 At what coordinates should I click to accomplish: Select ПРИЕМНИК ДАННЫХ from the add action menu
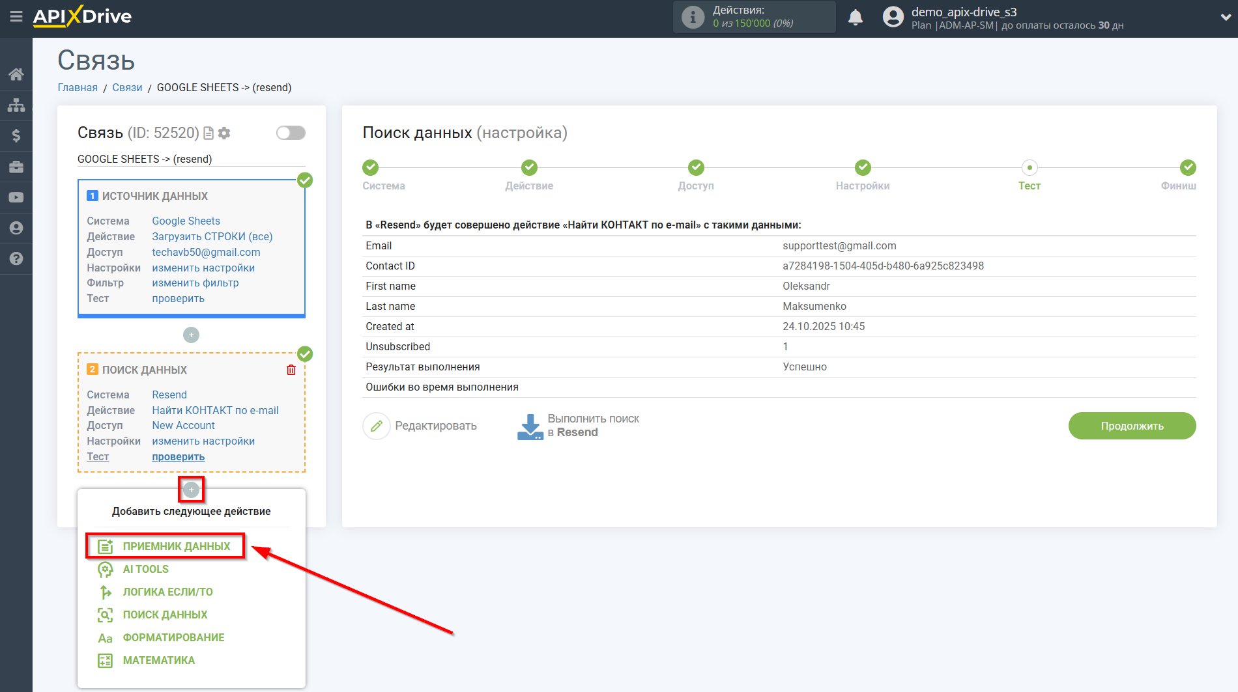pos(176,546)
